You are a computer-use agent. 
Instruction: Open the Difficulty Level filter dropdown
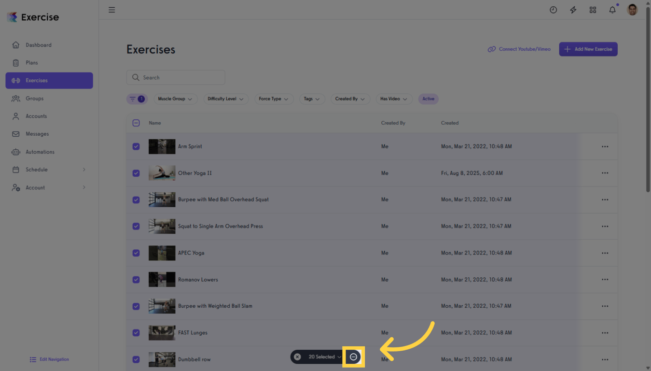(x=226, y=99)
